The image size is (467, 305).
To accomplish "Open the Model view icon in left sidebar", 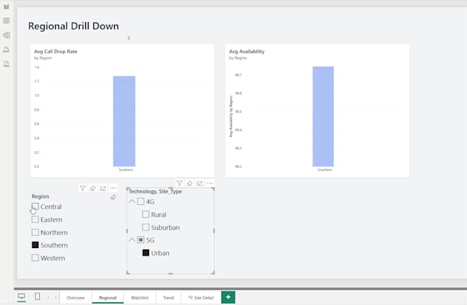I will (x=6, y=35).
